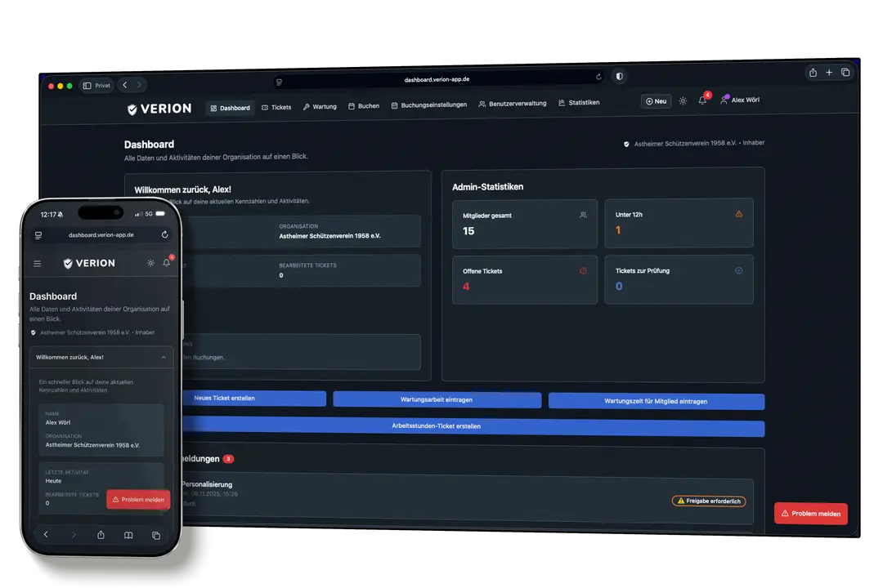Screen dimensions: 883x588
Task: Open the Neu create dropdown
Action: click(x=656, y=101)
